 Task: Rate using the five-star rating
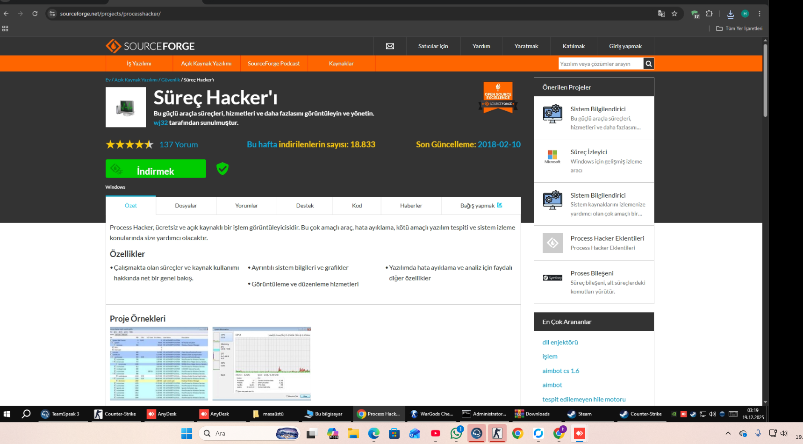pos(129,144)
